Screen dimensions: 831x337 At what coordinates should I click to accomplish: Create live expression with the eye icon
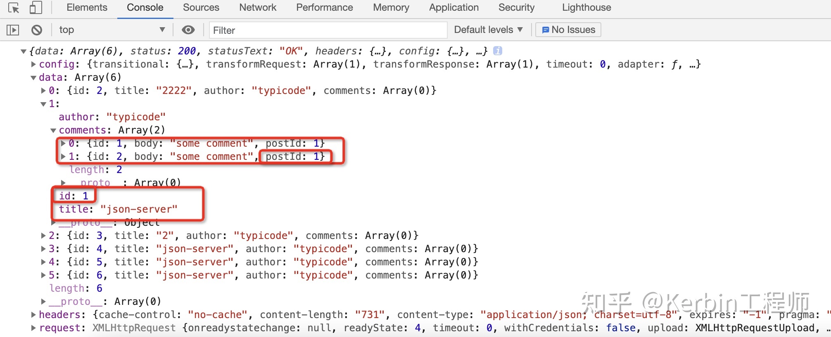[x=188, y=30]
